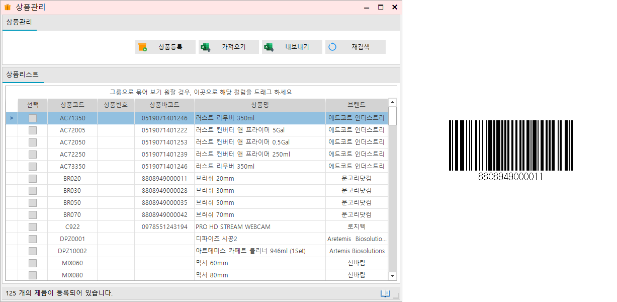Click the 재검색 refresh button
The image size is (617, 302).
[x=355, y=47]
